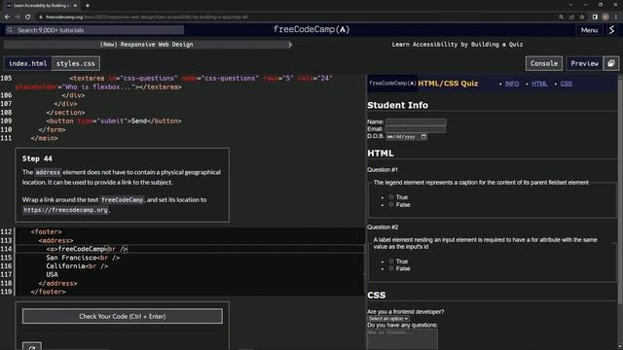
Task: Open Learn Accessibility by Building a Quiz breadcrumb
Action: pos(458,45)
